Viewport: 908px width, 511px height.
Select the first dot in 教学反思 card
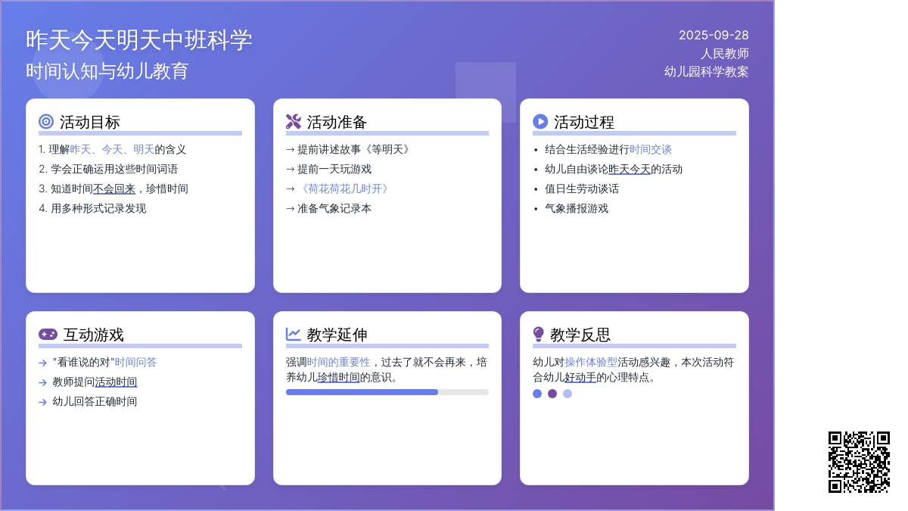537,394
